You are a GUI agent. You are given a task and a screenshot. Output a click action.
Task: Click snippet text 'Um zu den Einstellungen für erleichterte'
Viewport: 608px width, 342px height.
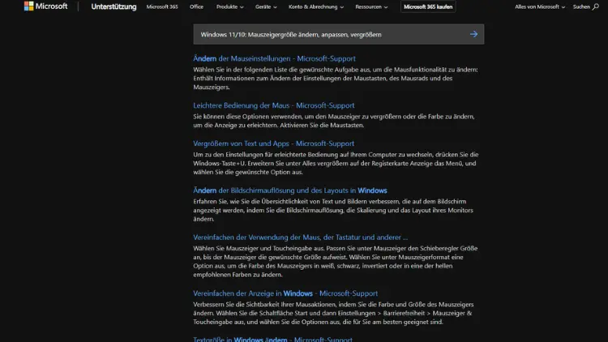click(336, 163)
